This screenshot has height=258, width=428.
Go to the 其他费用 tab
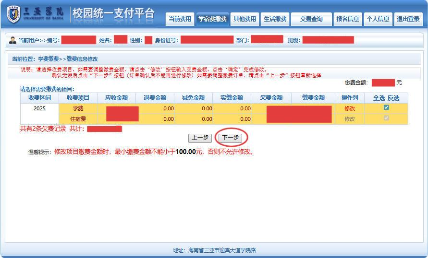click(245, 19)
